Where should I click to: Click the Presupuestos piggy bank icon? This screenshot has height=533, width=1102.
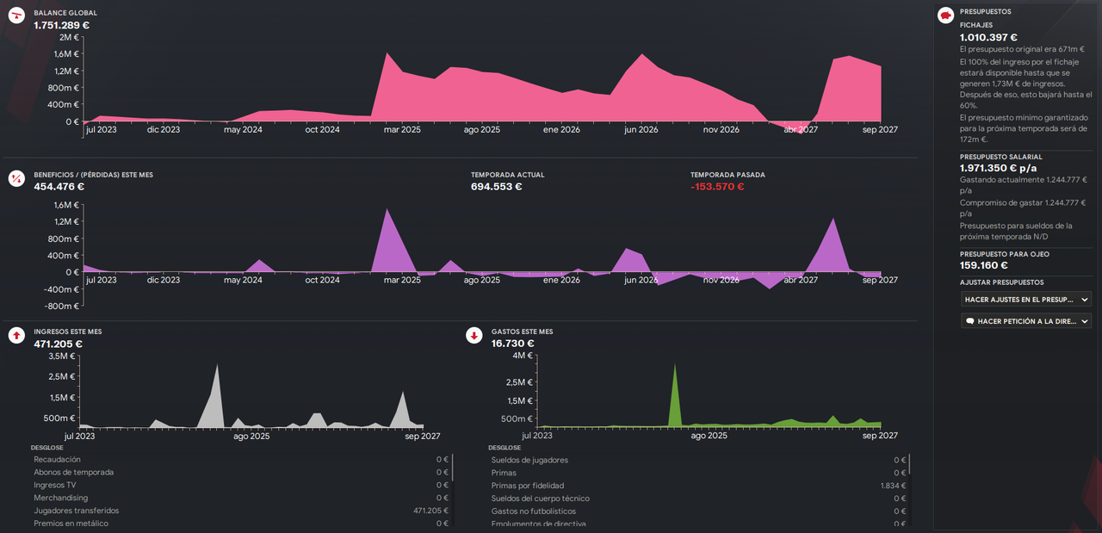point(944,15)
